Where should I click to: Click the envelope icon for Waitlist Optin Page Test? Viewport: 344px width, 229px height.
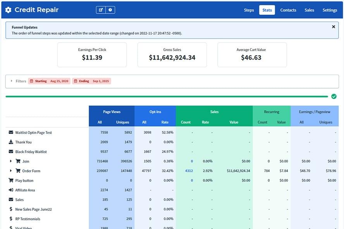pos(11,133)
